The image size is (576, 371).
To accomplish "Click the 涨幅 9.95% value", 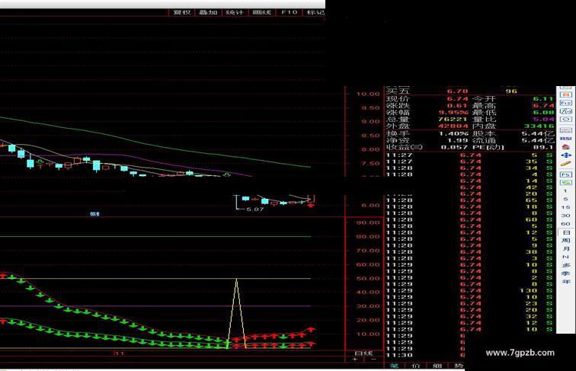I will (x=453, y=113).
